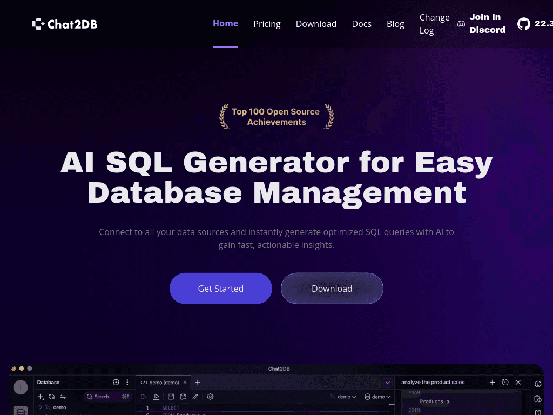Open the Docs page

(x=361, y=24)
